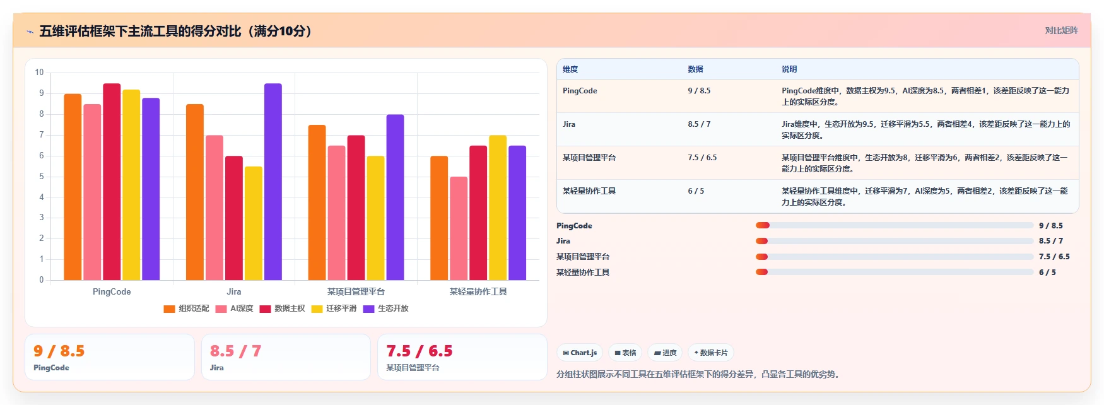Click PingCode's purple 生态开放 bar
This screenshot has height=405, width=1104.
point(151,189)
